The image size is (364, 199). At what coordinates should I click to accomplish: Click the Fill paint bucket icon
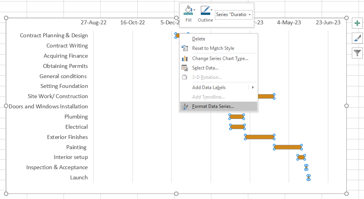point(188,11)
